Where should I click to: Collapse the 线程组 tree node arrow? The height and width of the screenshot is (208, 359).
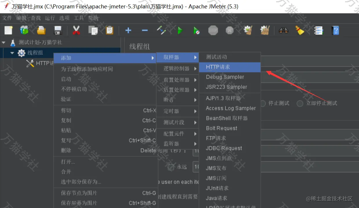click(x=12, y=53)
